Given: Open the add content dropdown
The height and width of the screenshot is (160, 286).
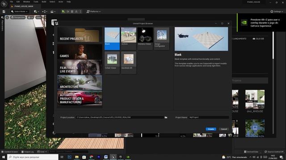Looking at the screenshot, I should (36, 12).
